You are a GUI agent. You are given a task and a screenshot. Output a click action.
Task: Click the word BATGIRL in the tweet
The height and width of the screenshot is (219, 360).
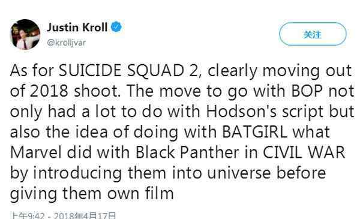click(255, 132)
